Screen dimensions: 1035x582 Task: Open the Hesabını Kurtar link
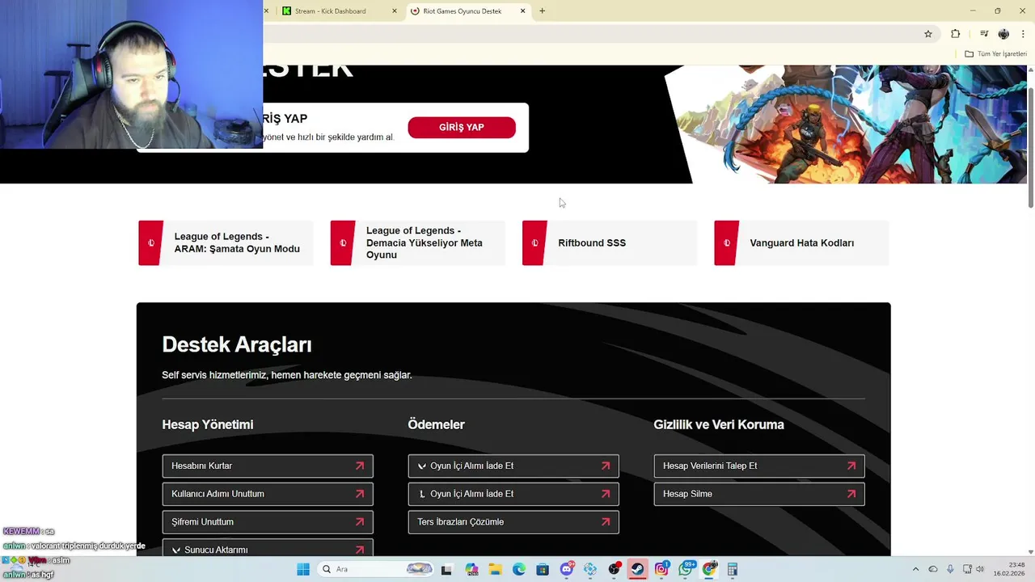coord(268,466)
